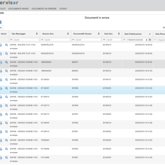Switch to Documenti in Errore menu

click(44, 9)
